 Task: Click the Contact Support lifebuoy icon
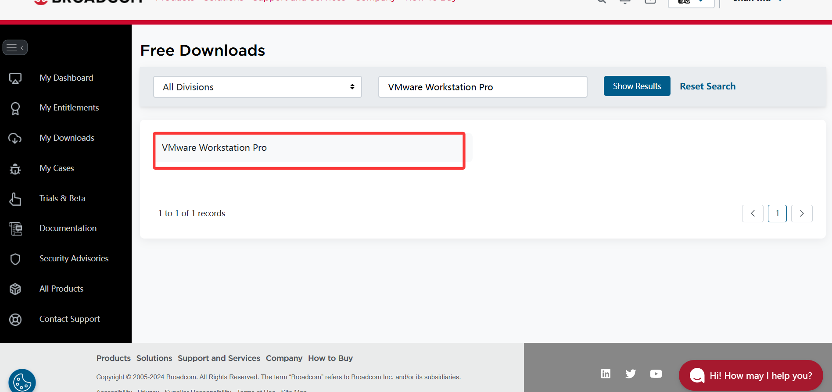[15, 320]
